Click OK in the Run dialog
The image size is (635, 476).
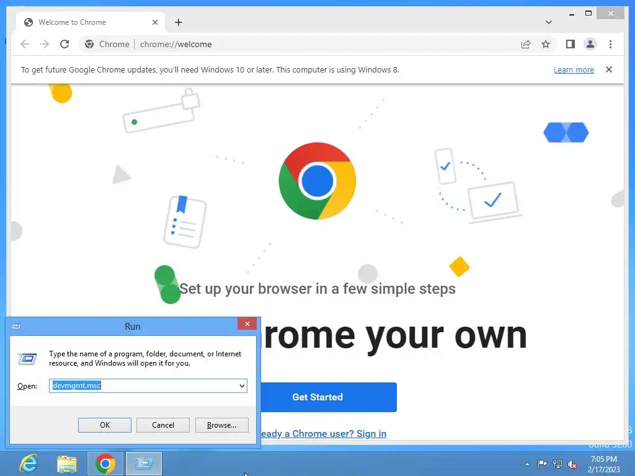tap(104, 425)
